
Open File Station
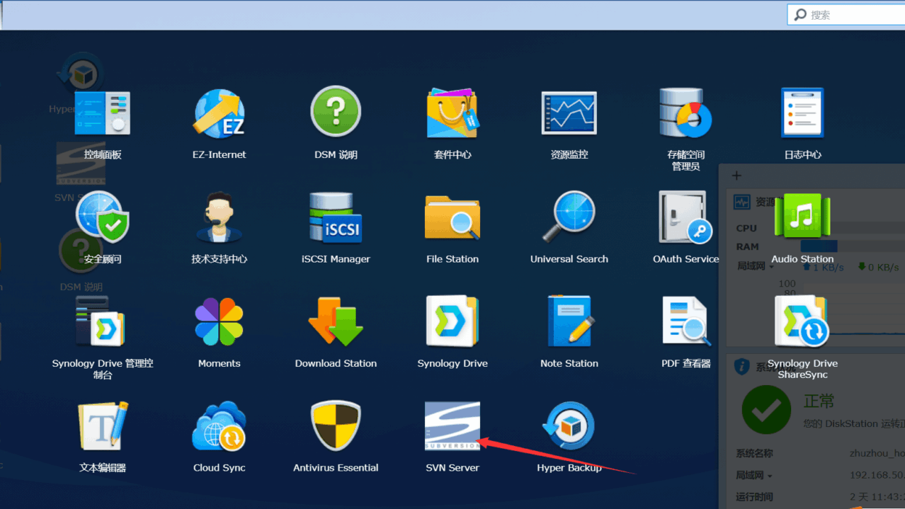tap(452, 218)
